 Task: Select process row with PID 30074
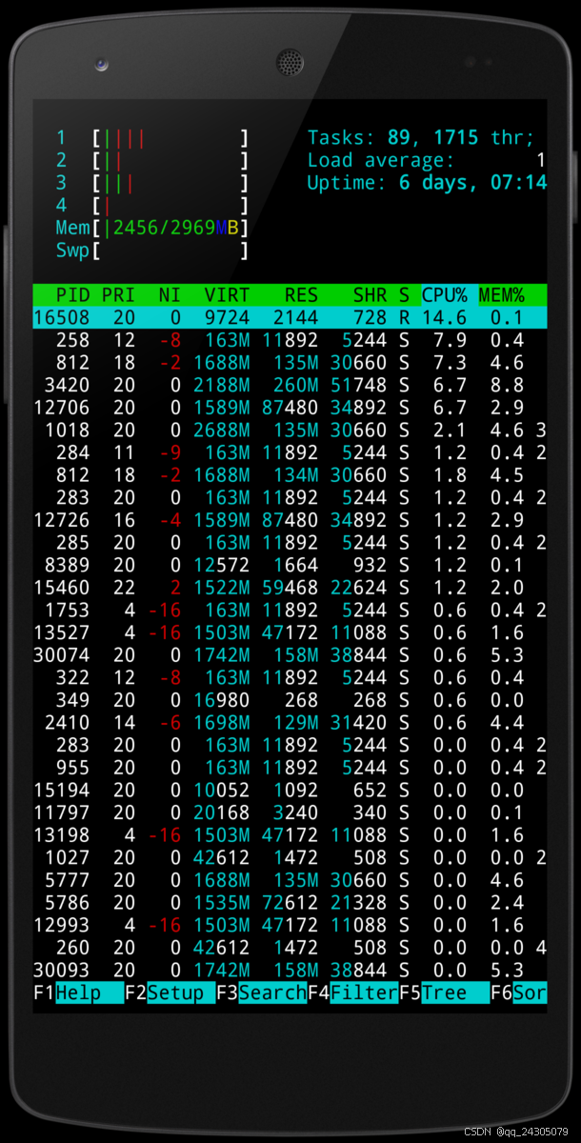click(x=290, y=655)
